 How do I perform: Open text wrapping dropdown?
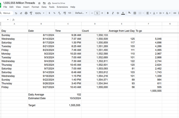pyautogui.click(x=162, y=13)
